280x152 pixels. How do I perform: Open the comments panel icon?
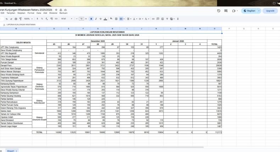click(226, 11)
